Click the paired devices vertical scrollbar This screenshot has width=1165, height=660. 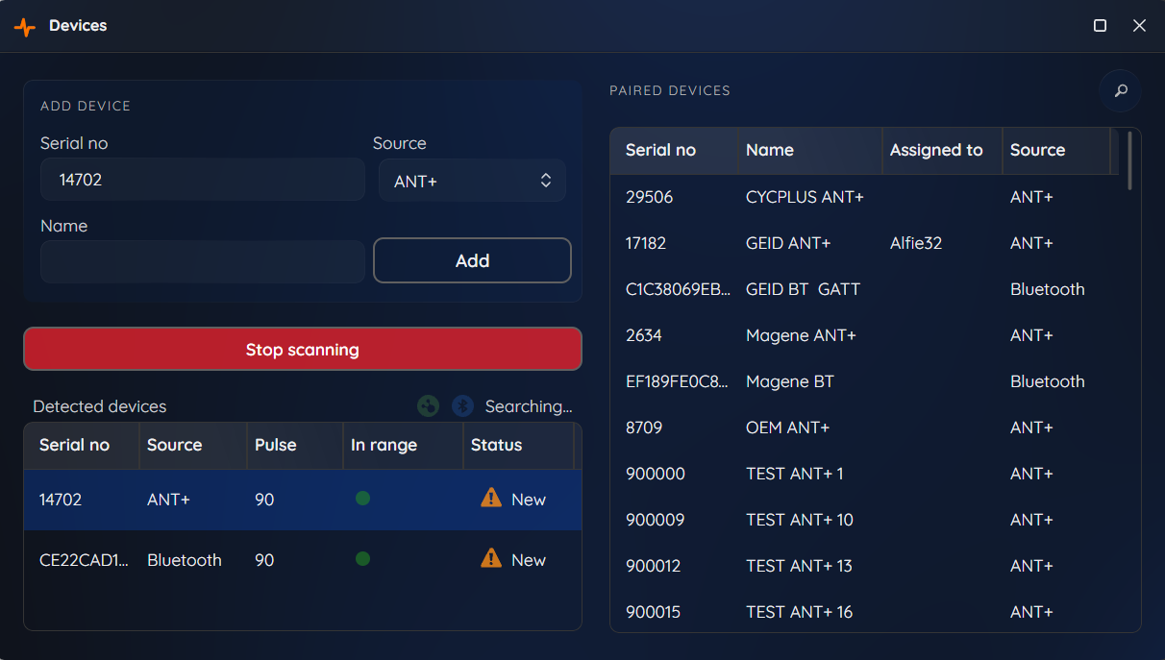[1129, 160]
